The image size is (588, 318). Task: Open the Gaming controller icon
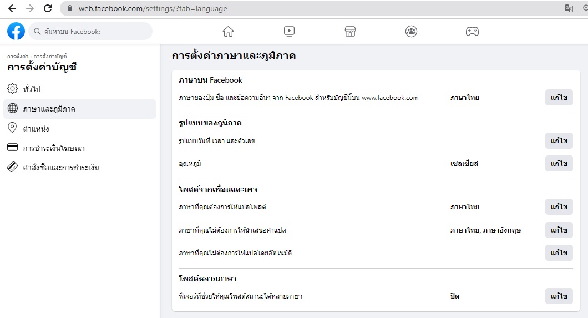click(x=472, y=32)
